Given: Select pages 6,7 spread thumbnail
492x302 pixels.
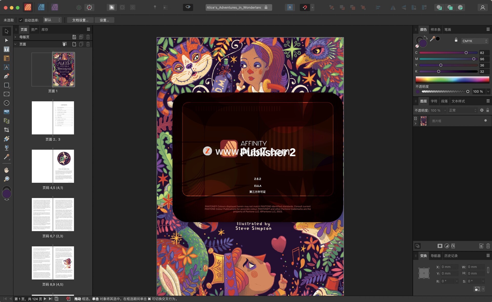Looking at the screenshot, I should pyautogui.click(x=53, y=214).
